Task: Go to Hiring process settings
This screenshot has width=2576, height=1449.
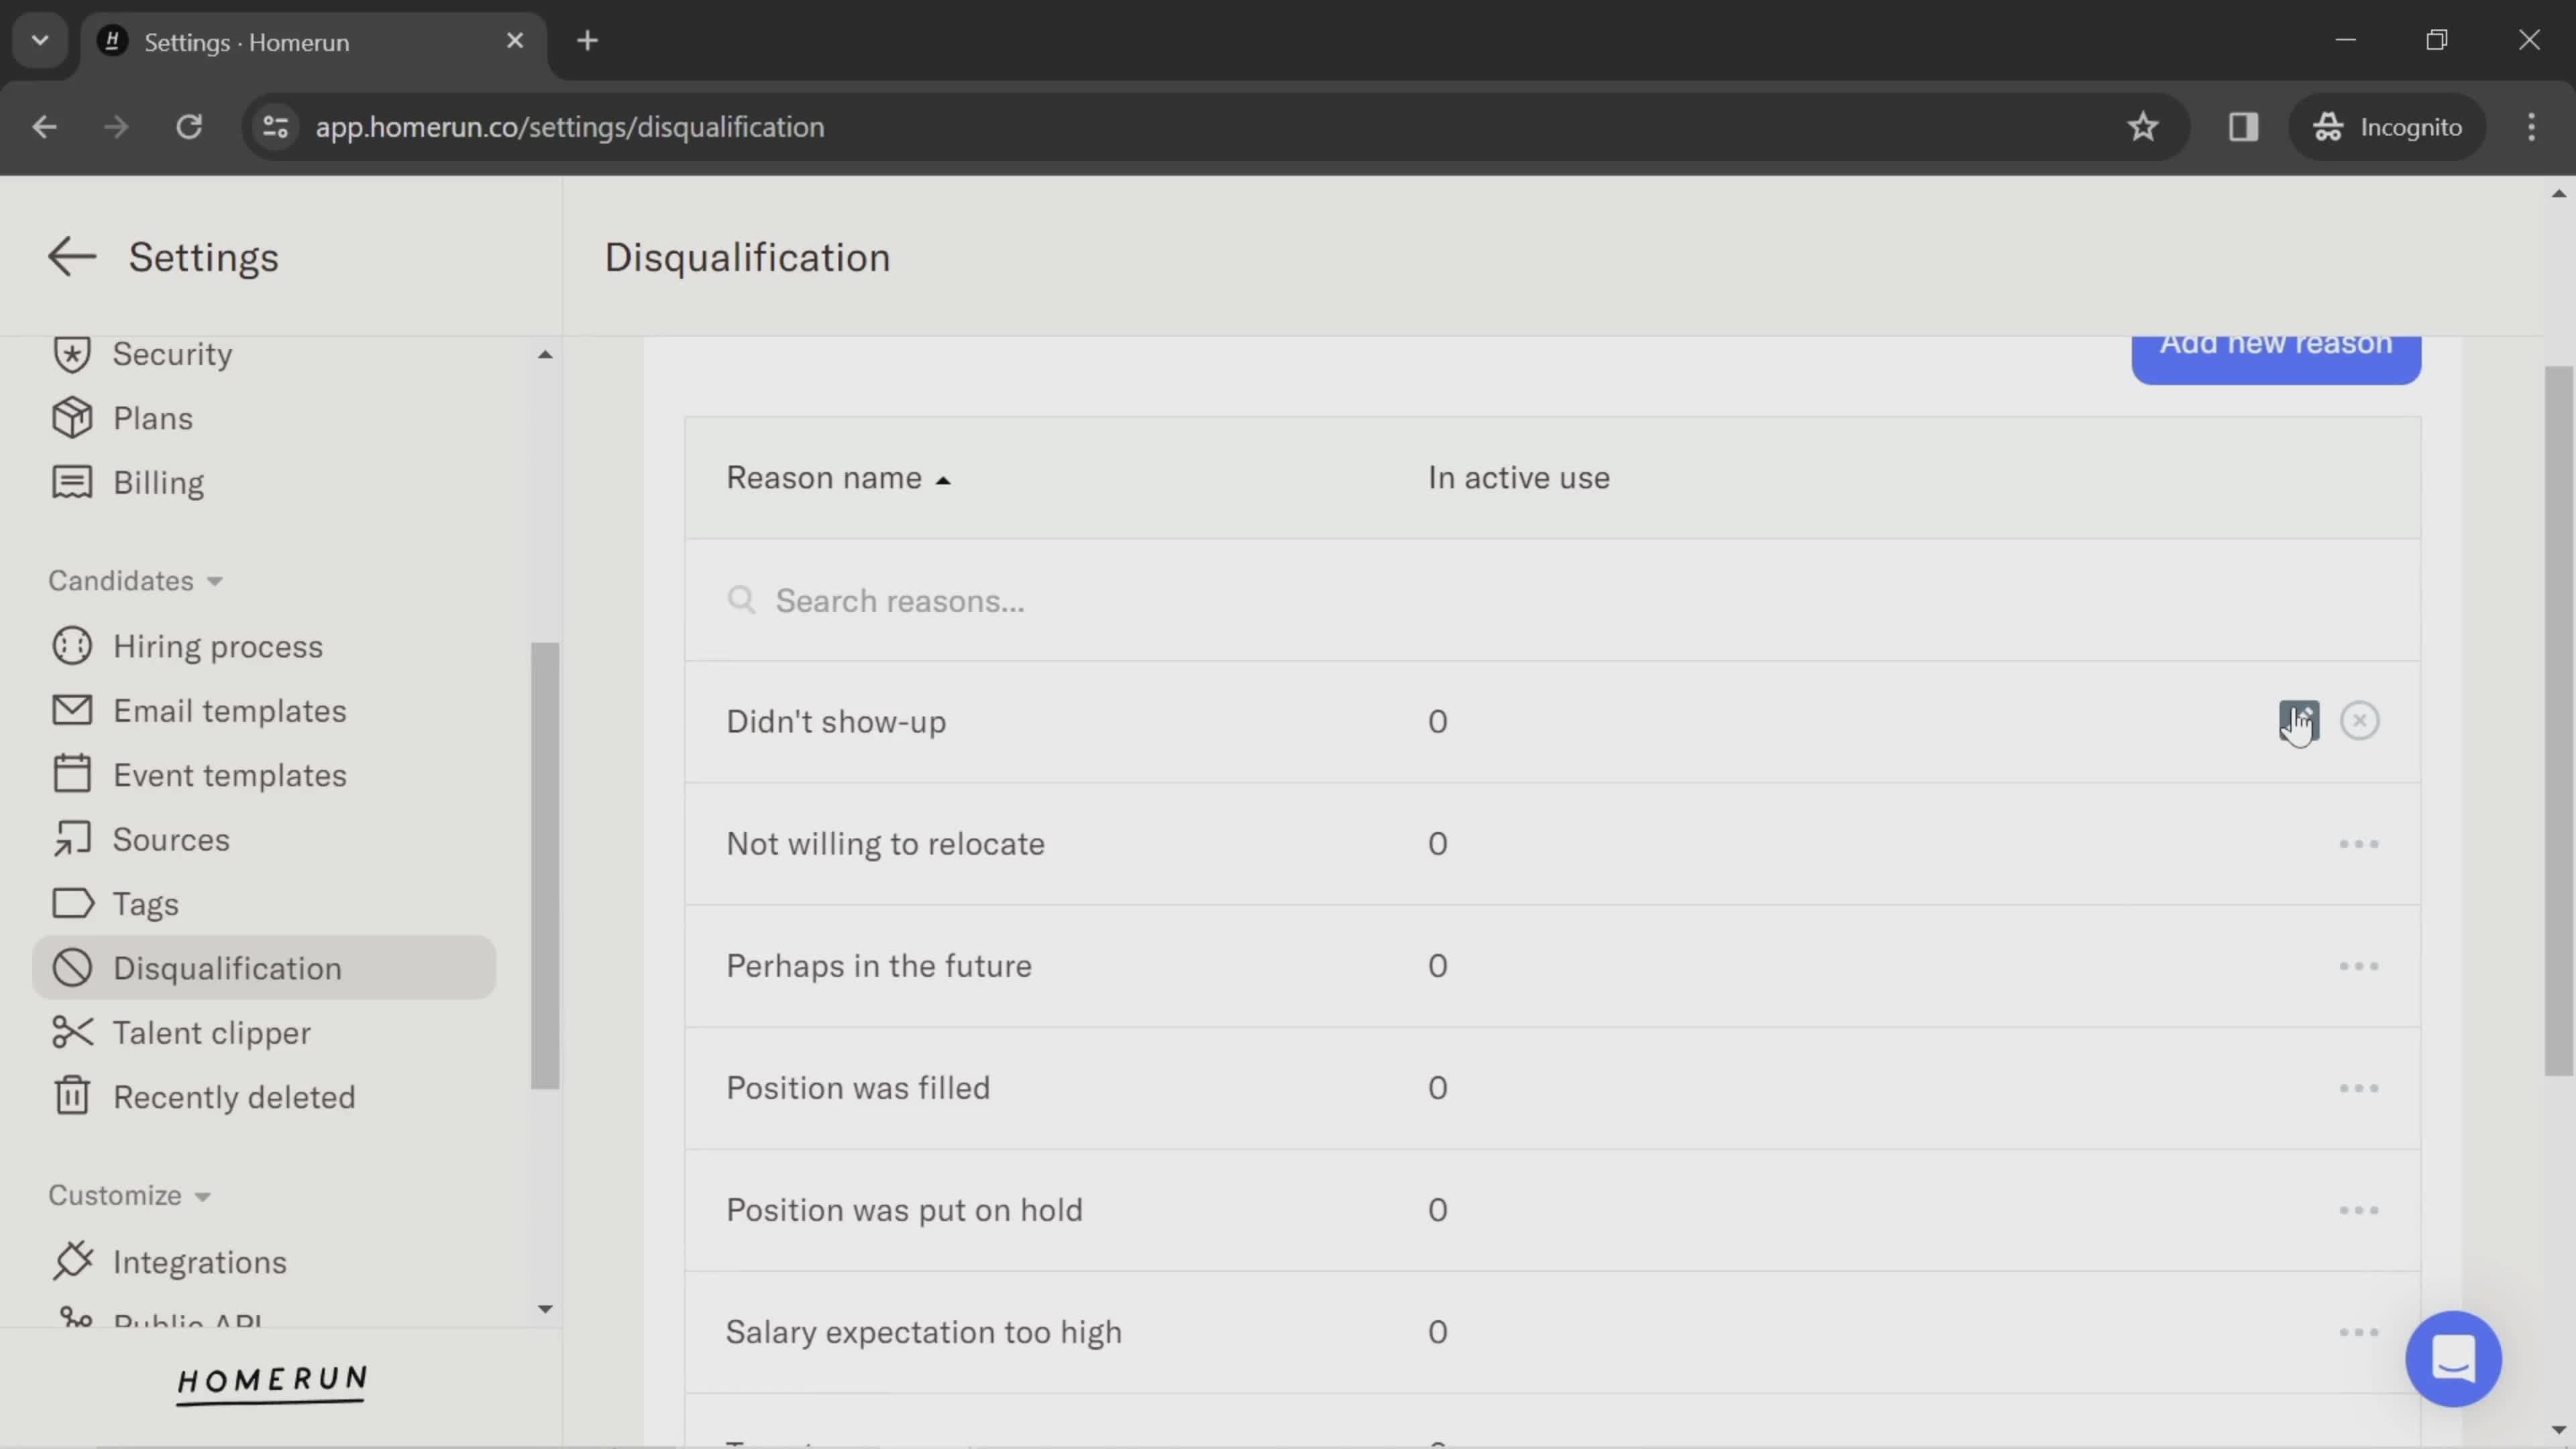Action: [x=218, y=646]
